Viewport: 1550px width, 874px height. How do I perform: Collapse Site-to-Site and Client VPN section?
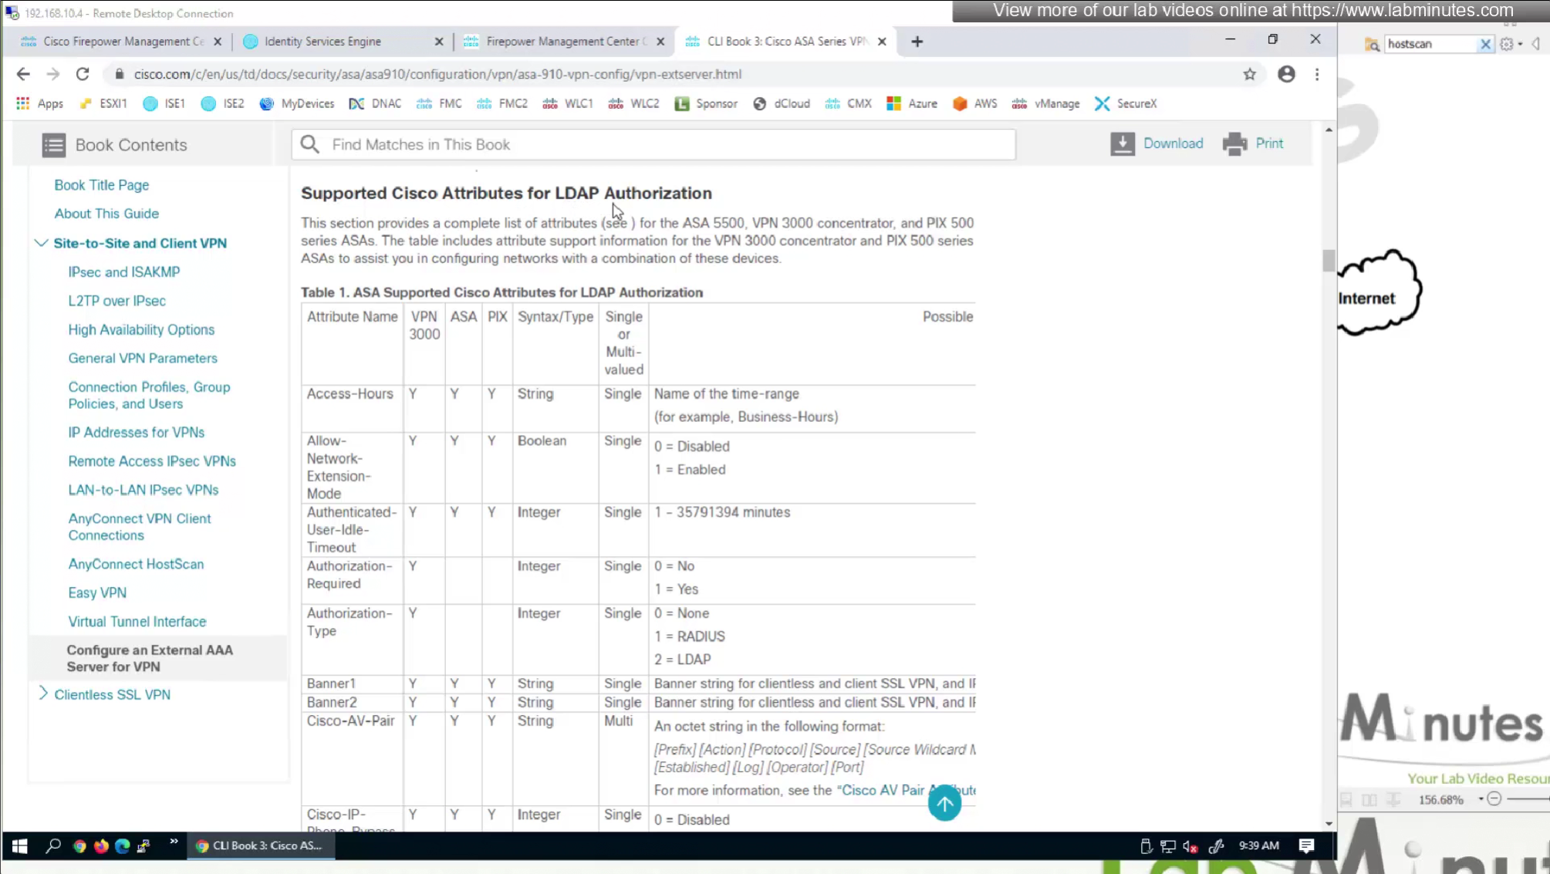[x=42, y=243]
